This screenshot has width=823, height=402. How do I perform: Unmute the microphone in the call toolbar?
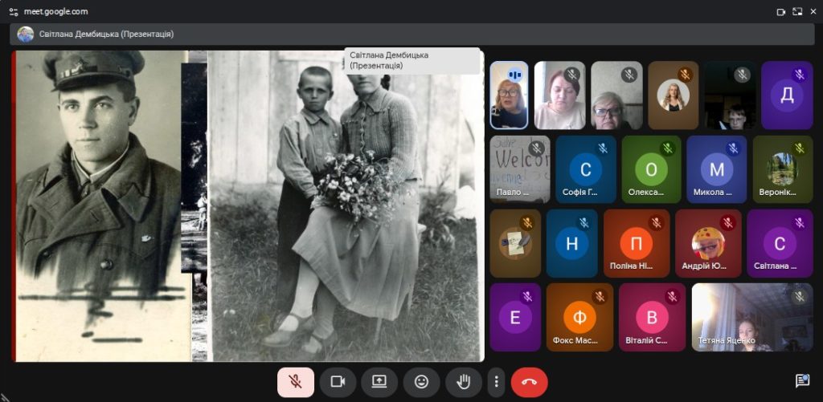pyautogui.click(x=296, y=382)
